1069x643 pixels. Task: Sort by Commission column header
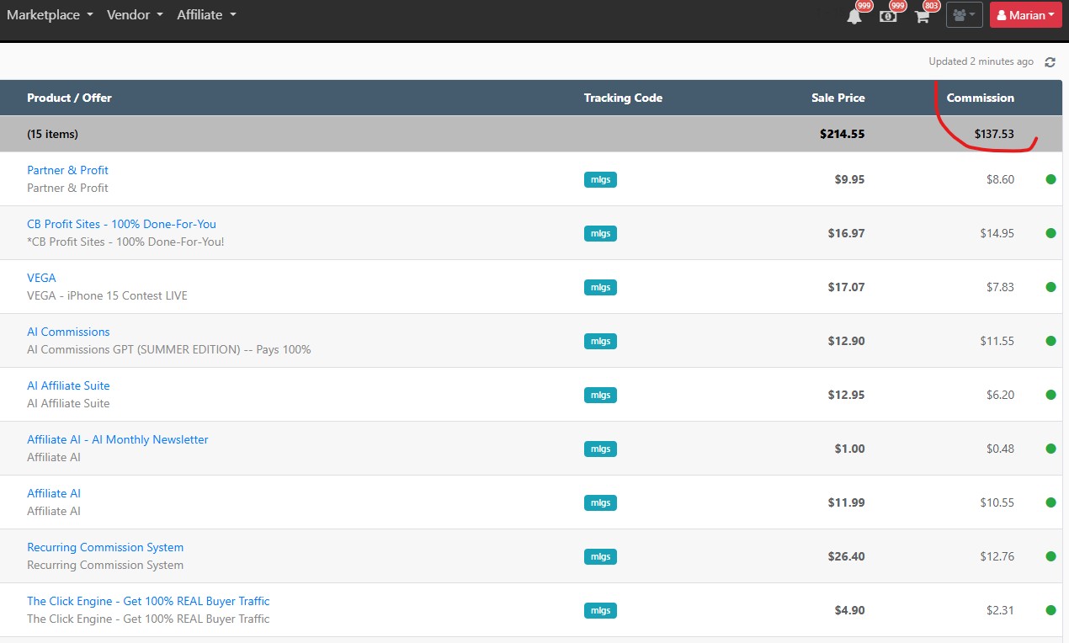(x=981, y=98)
